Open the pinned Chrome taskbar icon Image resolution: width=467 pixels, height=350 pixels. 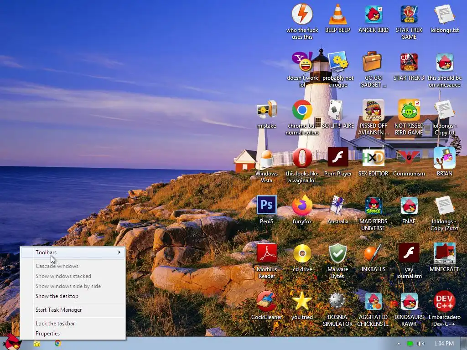pyautogui.click(x=58, y=344)
